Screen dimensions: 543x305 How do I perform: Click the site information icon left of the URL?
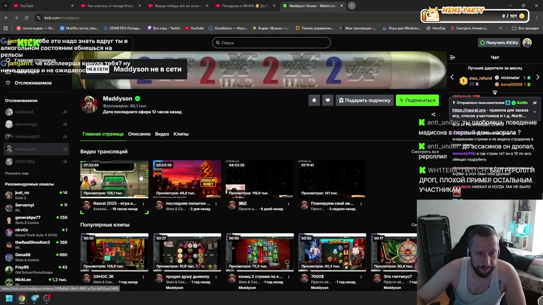tap(39, 18)
